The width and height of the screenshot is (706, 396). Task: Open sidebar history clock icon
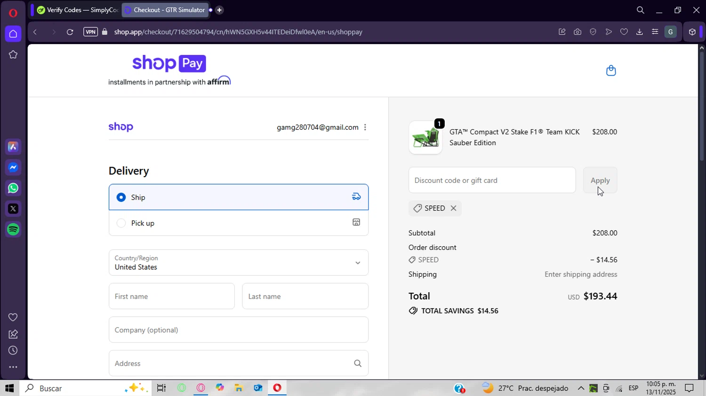(x=13, y=350)
